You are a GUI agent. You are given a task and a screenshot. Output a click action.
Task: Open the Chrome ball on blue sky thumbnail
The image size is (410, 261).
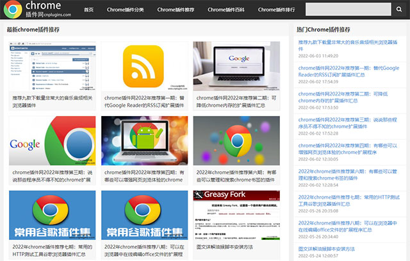236,140
